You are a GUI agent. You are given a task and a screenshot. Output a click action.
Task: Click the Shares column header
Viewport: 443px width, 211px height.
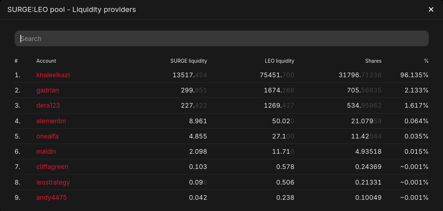(x=373, y=61)
